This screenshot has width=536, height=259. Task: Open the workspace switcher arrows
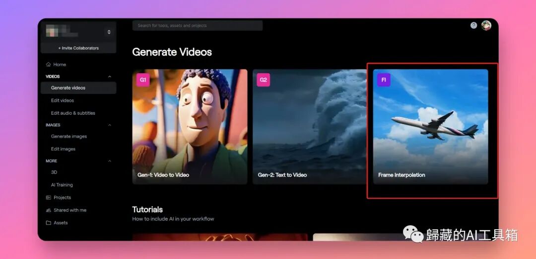tap(109, 32)
